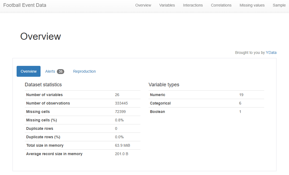Image resolution: width=289 pixels, height=175 pixels.
Task: Select the Numeric variable type count
Action: (x=240, y=95)
